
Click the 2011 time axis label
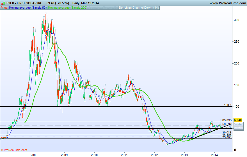(124, 155)
